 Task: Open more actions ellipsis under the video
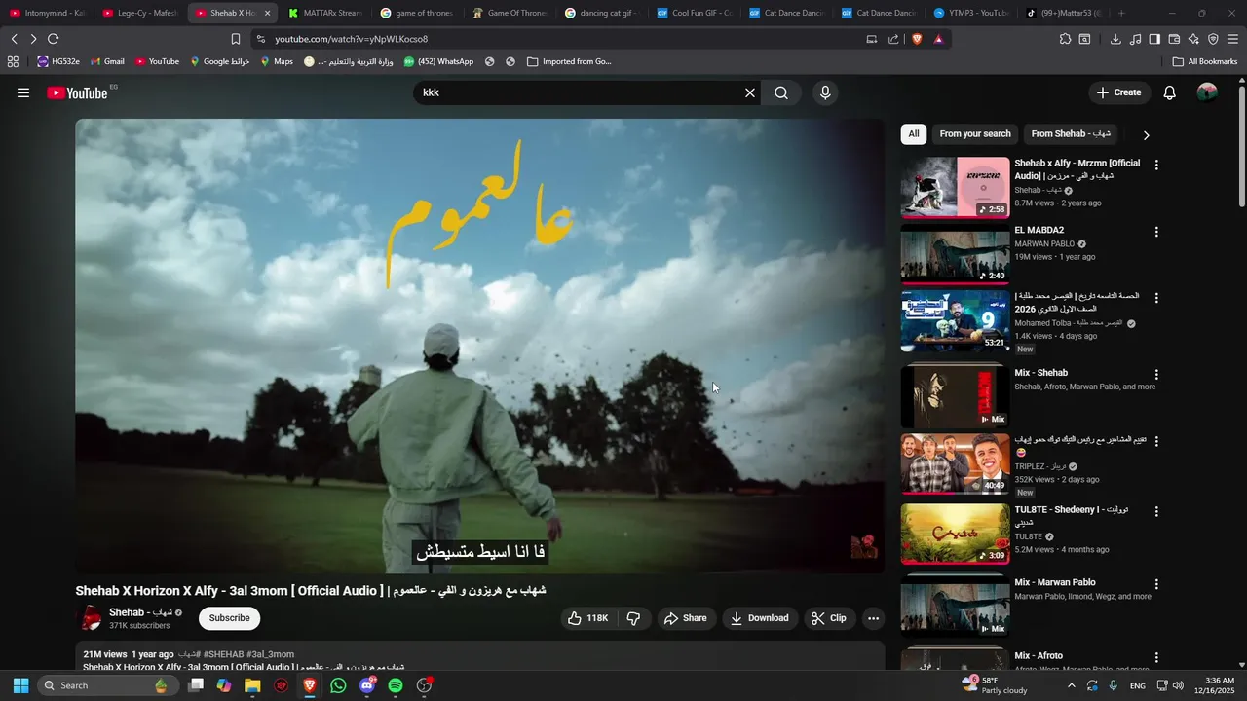[x=874, y=618]
